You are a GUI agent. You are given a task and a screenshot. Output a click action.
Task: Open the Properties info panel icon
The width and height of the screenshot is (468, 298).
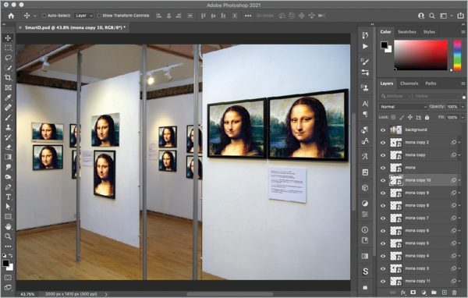coord(365,229)
